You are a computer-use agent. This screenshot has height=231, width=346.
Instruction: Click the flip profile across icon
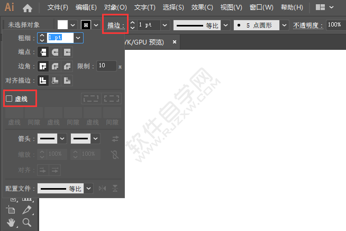[115, 189]
